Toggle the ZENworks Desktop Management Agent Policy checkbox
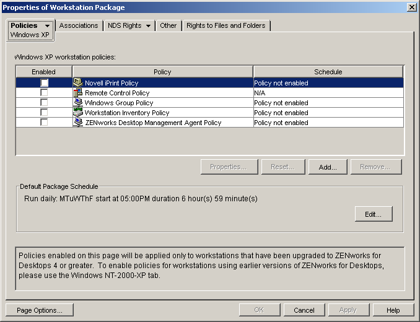This screenshot has width=420, height=322. (44, 123)
